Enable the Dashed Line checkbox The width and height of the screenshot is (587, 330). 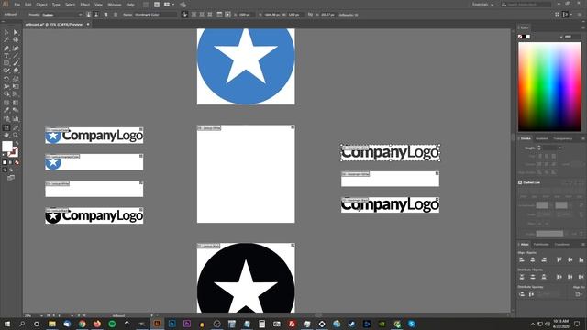pyautogui.click(x=520, y=182)
